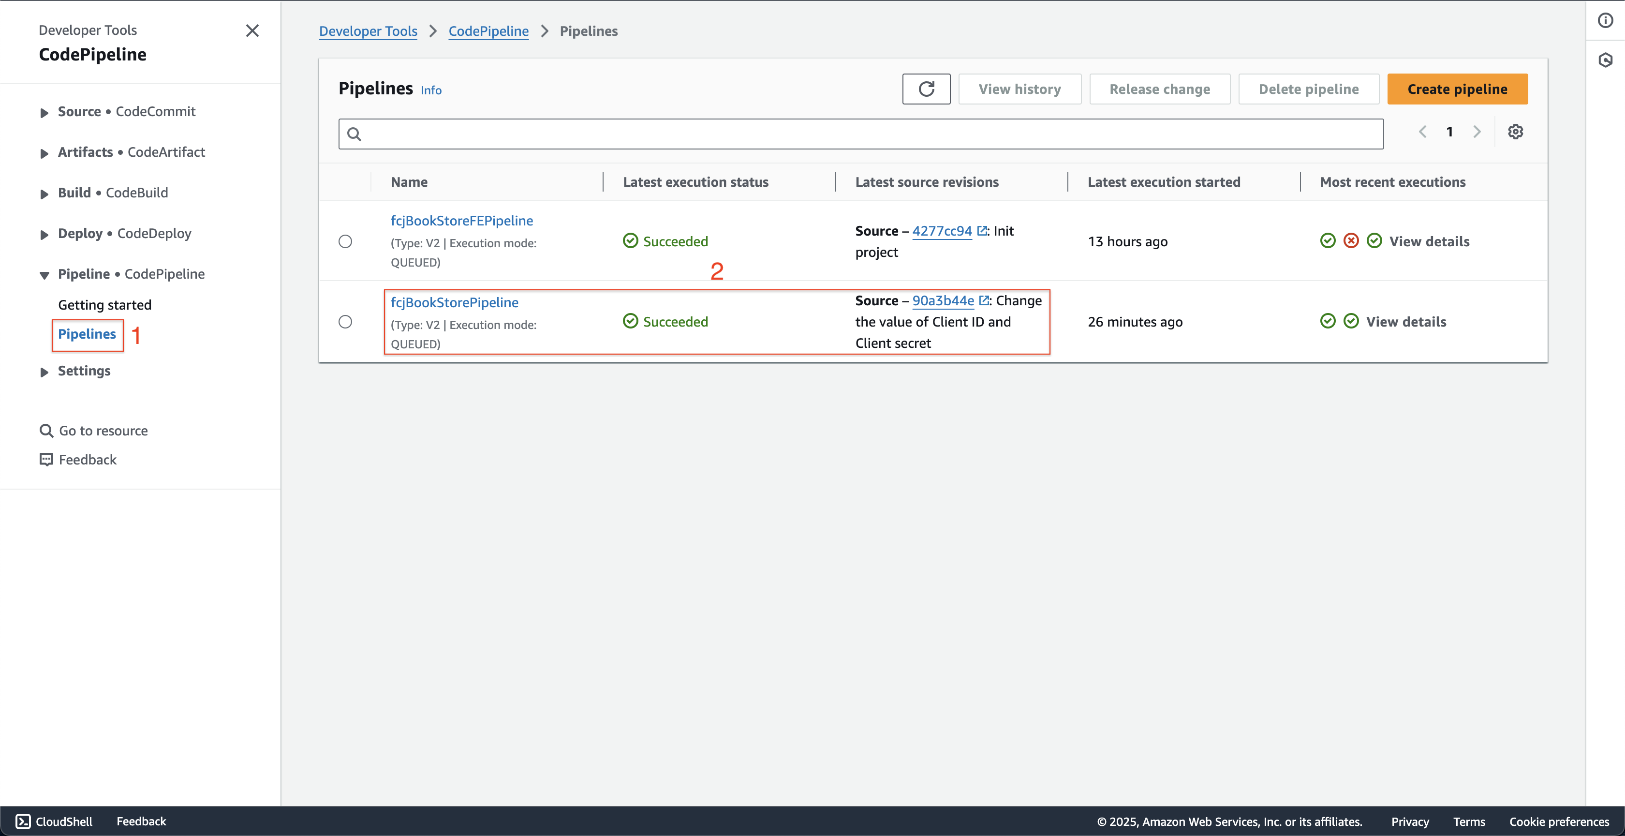Image resolution: width=1625 pixels, height=836 pixels.
Task: Click Succeeded status icon for fcjBookStoreFEPipeline
Action: [630, 241]
